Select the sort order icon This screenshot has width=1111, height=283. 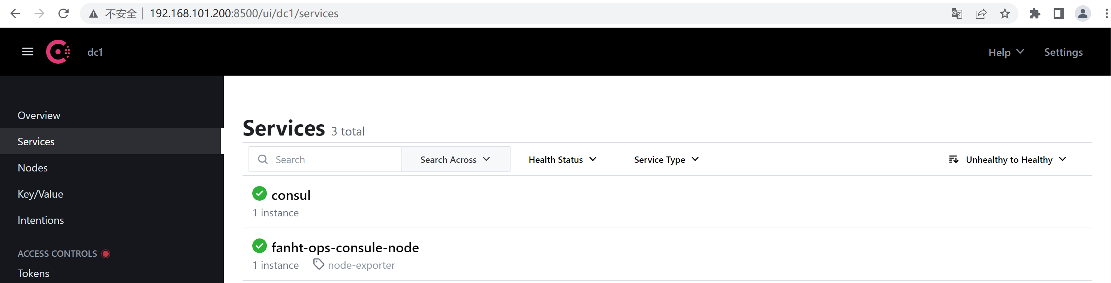(953, 159)
